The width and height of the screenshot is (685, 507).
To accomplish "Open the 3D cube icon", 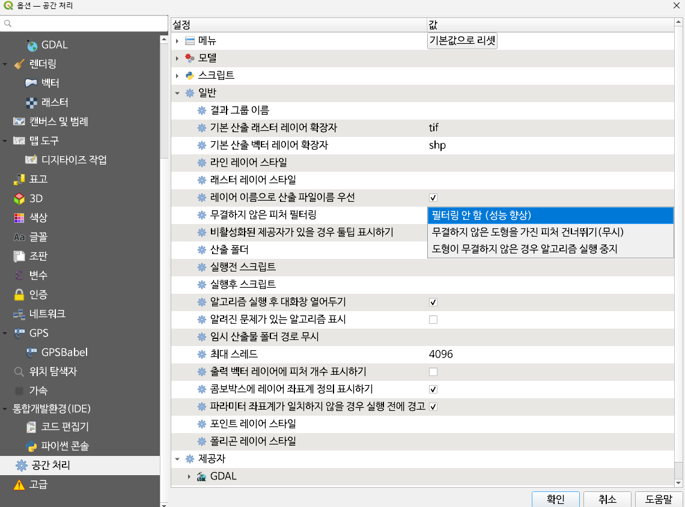I will (19, 199).
